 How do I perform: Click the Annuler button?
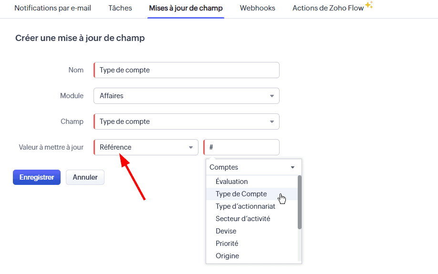tap(85, 177)
